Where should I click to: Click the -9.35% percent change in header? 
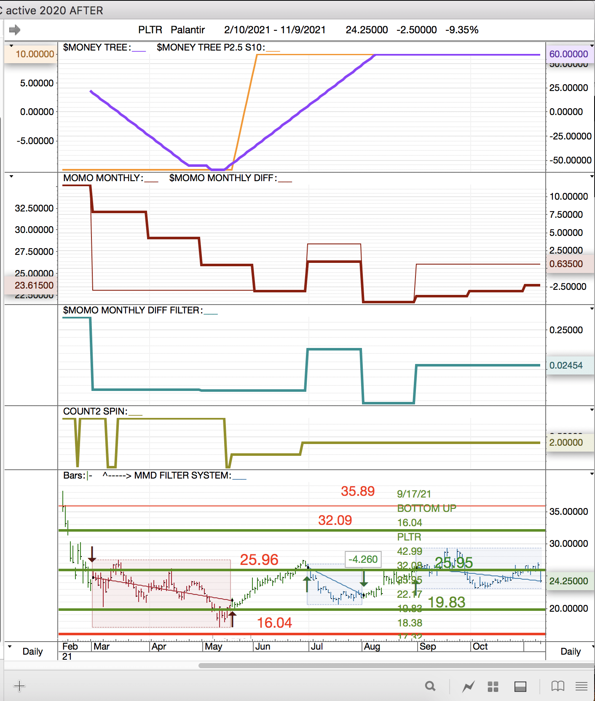coord(462,30)
